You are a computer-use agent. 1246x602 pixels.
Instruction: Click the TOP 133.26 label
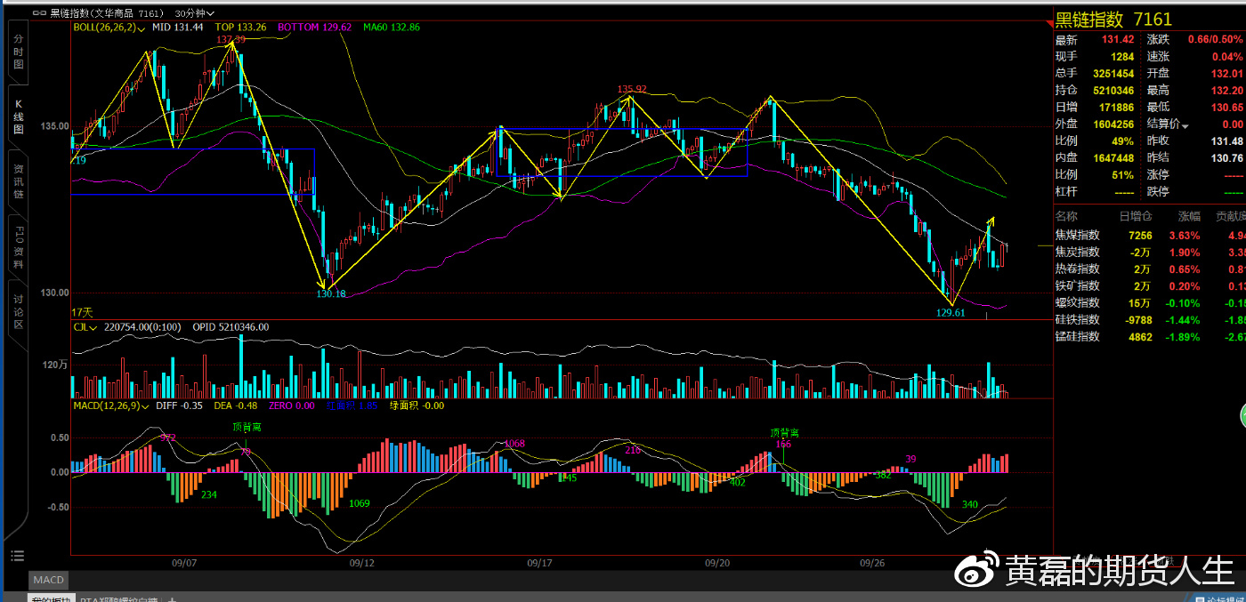pyautogui.click(x=240, y=28)
